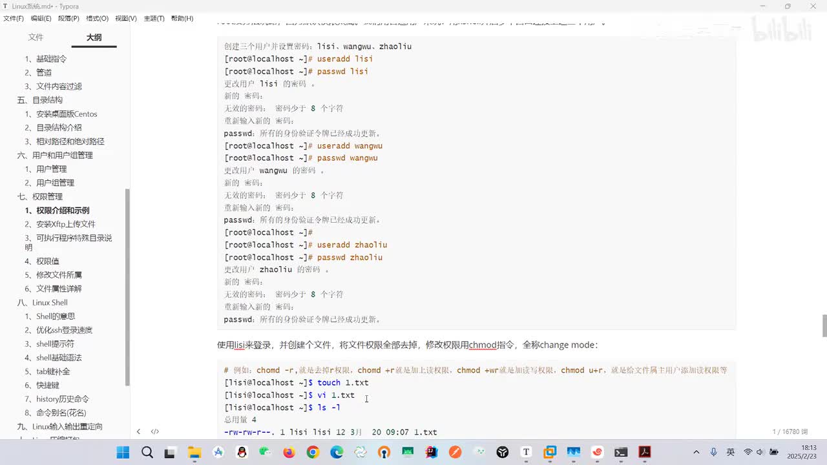
Task: Show hidden system tray icons
Action: tap(696, 452)
